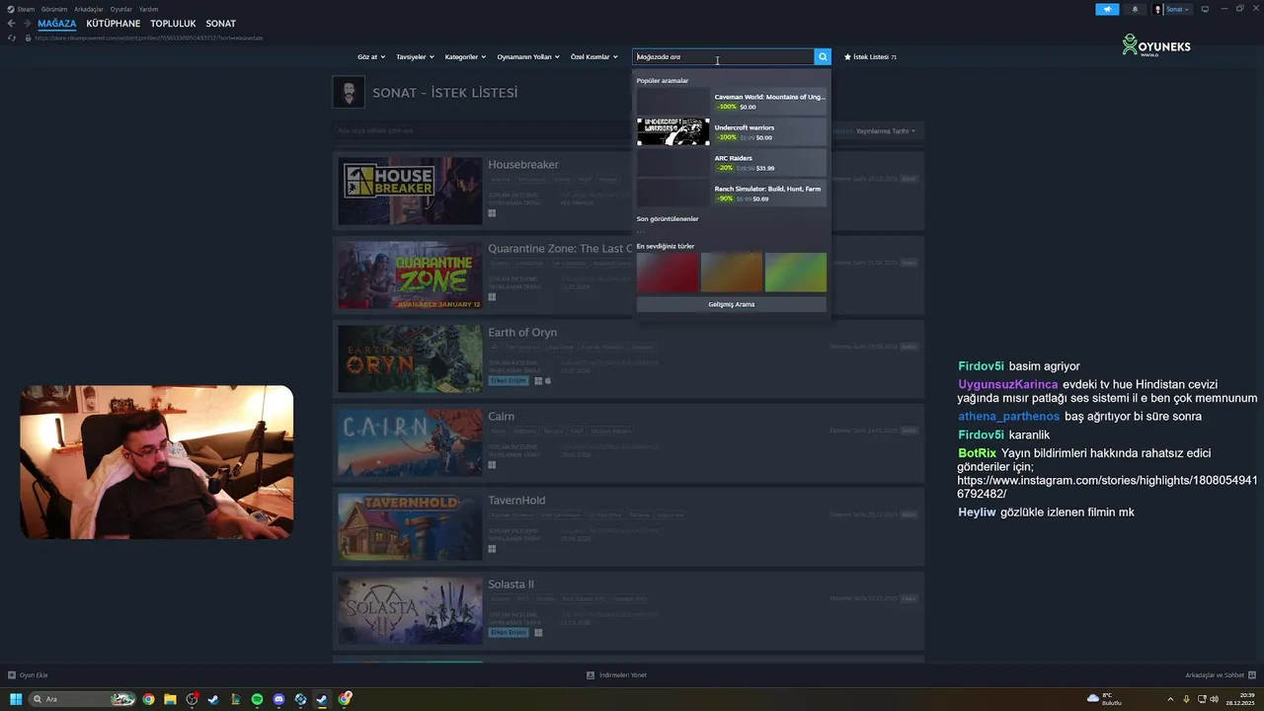The width and height of the screenshot is (1264, 711).
Task: Click the Oyun Ekle plus icon
Action: (x=12, y=675)
